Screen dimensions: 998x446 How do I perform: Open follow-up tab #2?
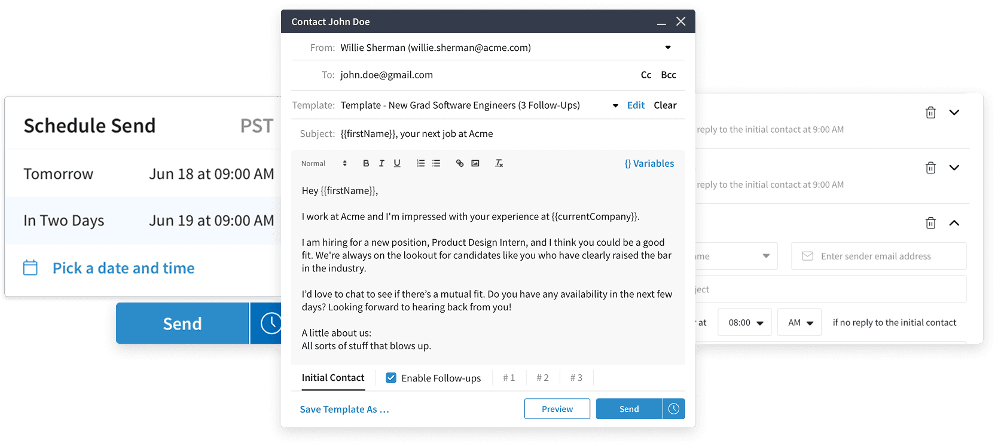tap(542, 378)
